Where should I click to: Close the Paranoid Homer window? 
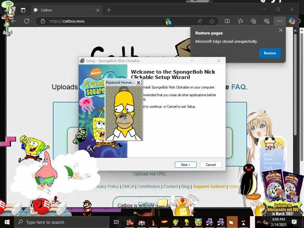[138, 83]
